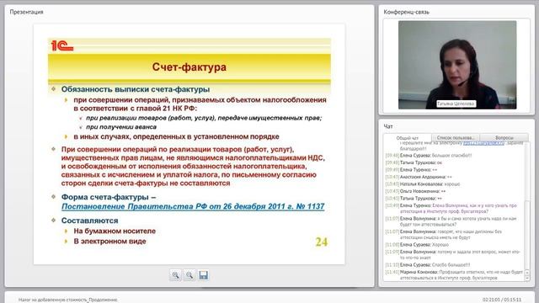The image size is (539, 303).
Task: Click the В электронном виде bullet
Action: pos(109,242)
